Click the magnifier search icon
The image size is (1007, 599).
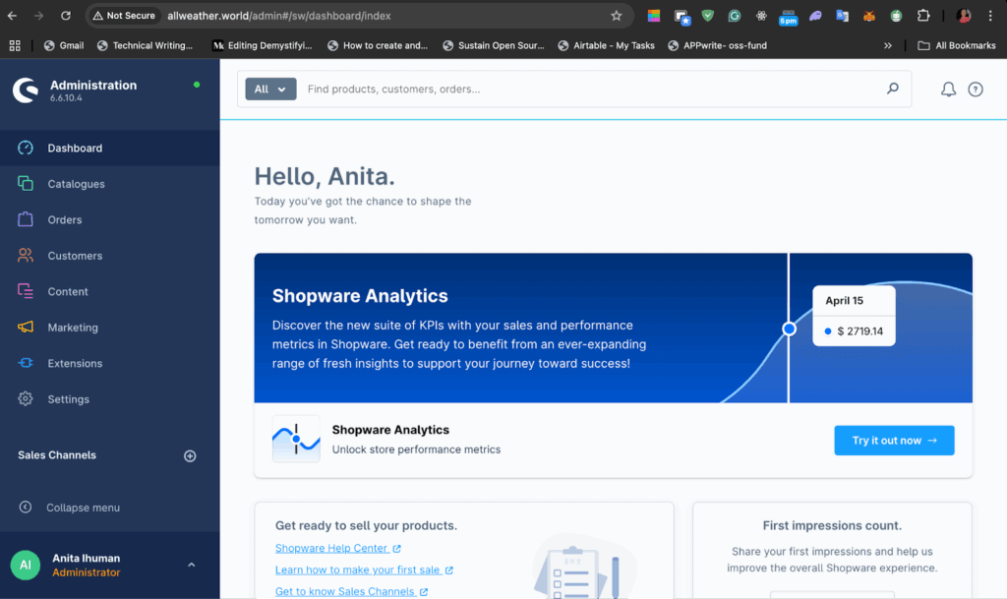893,89
